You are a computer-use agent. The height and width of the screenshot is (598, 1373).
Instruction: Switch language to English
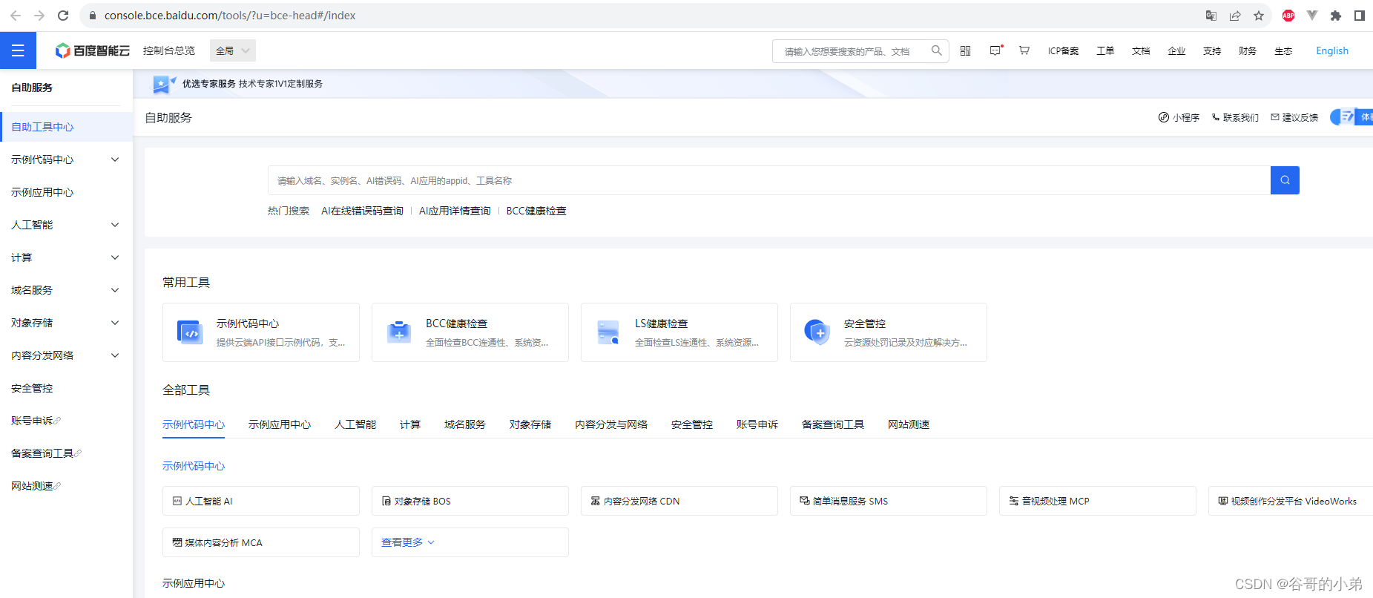pyautogui.click(x=1332, y=50)
